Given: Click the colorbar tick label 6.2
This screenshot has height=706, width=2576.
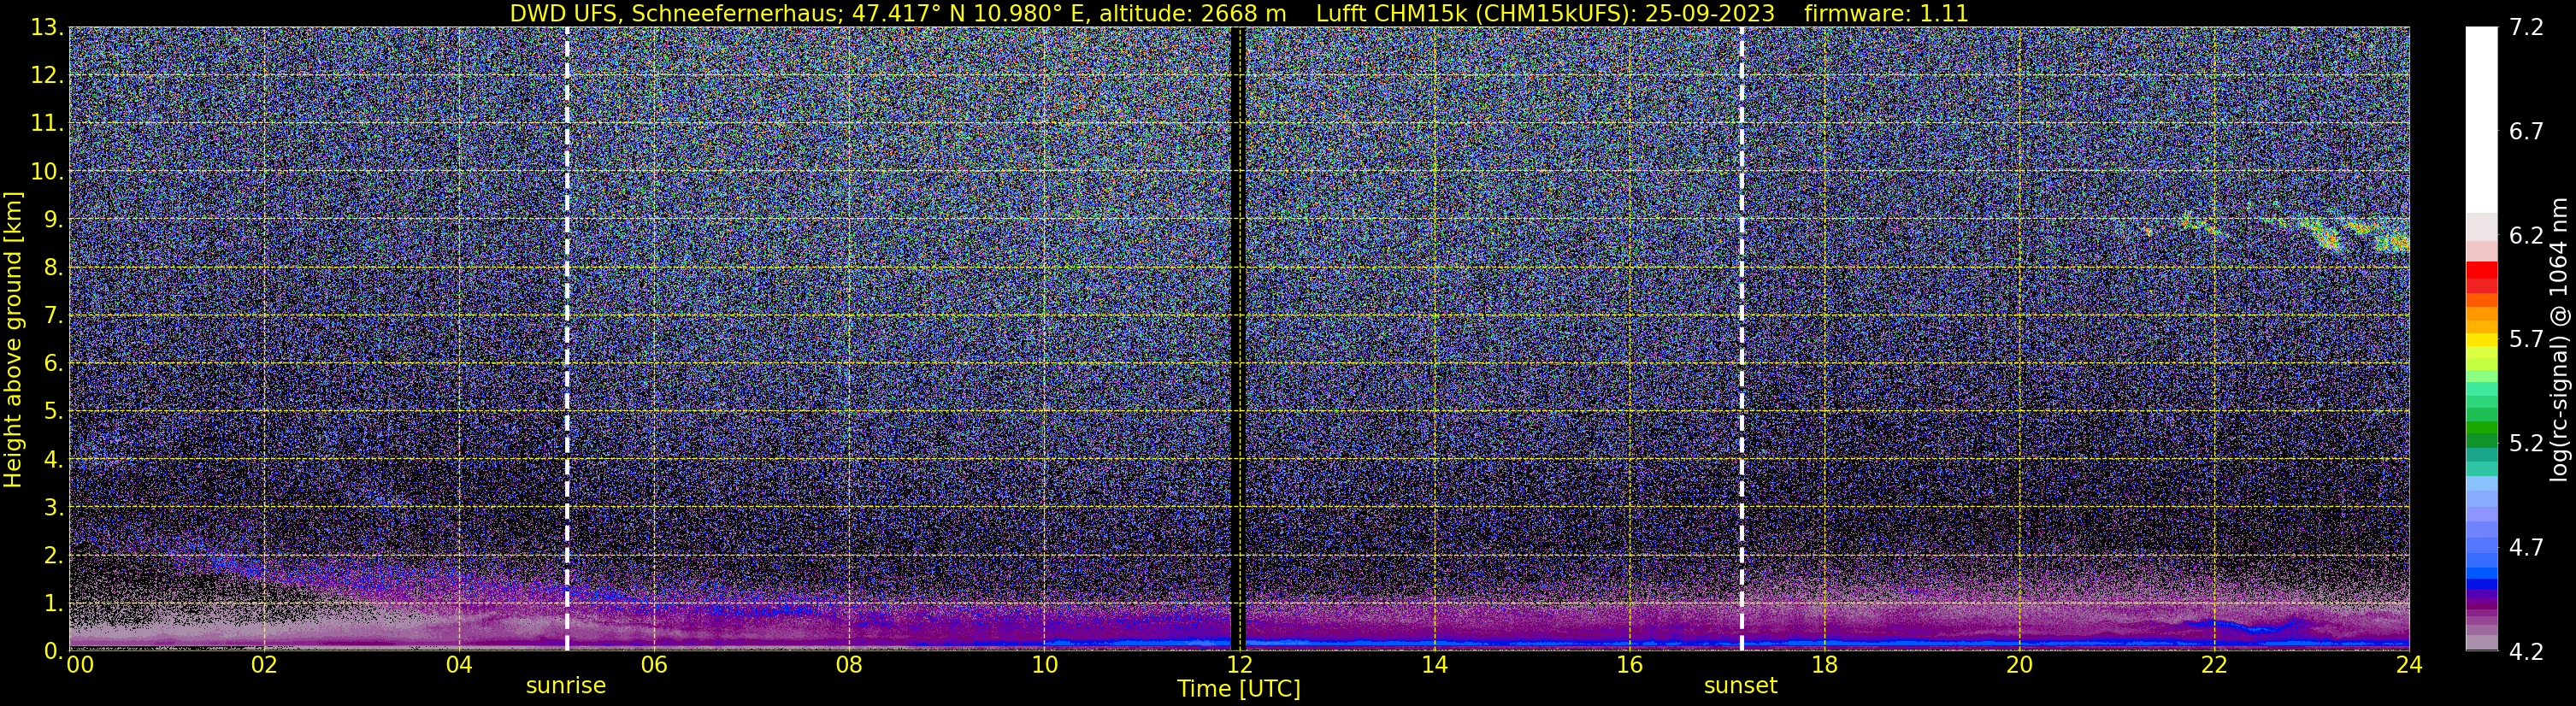Looking at the screenshot, I should 2526,236.
